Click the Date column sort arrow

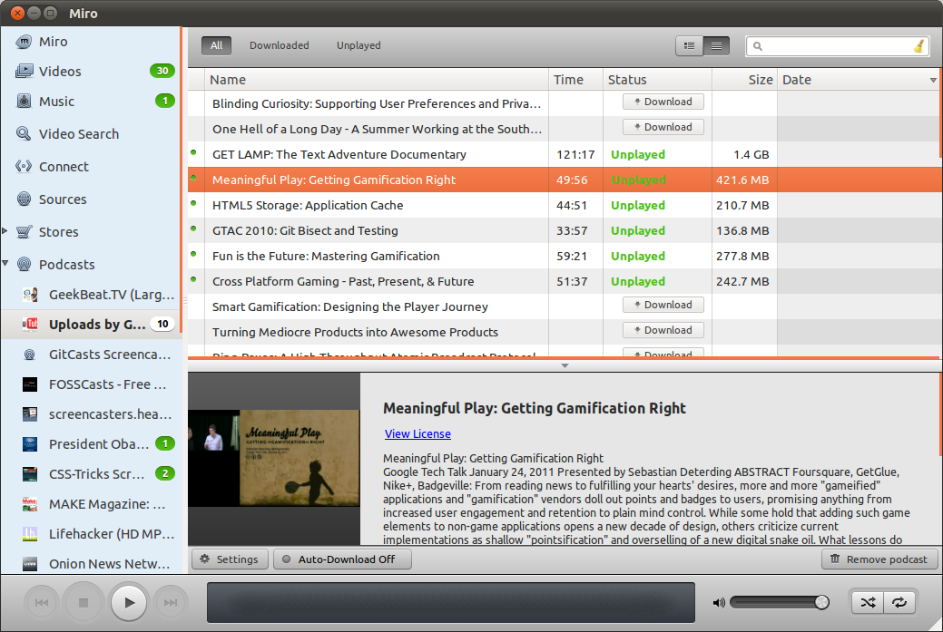coord(933,80)
